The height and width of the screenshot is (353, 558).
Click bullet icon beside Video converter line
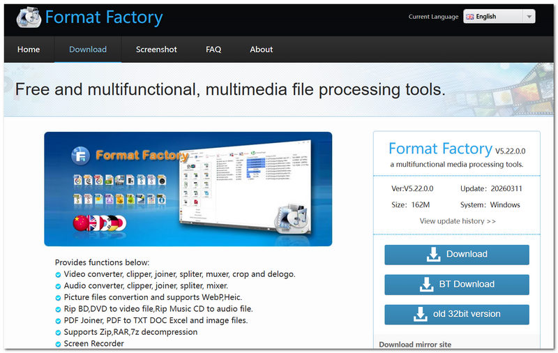[58, 275]
